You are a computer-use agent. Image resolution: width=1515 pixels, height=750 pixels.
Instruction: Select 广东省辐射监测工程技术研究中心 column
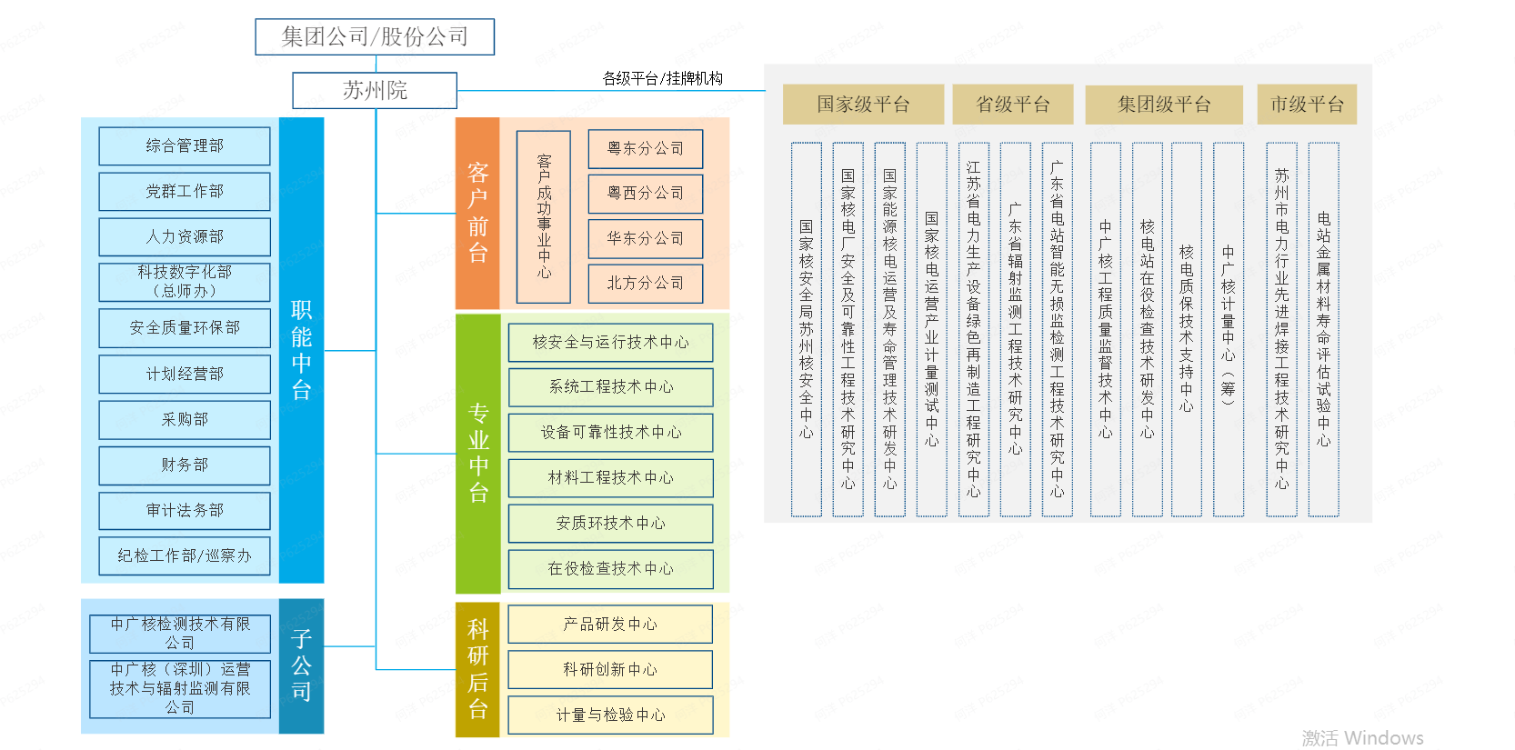(x=1016, y=330)
